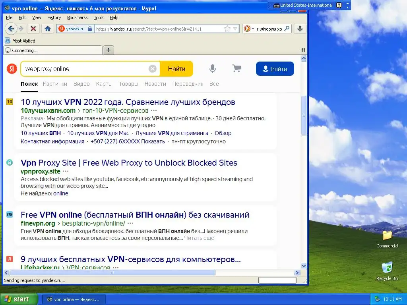The image size is (407, 305).
Task: Switch to the Товары tab
Action: click(128, 84)
